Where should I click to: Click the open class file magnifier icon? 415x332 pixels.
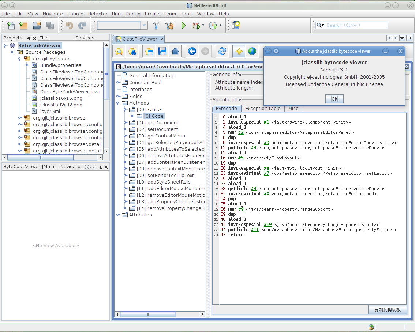pyautogui.click(x=119, y=51)
